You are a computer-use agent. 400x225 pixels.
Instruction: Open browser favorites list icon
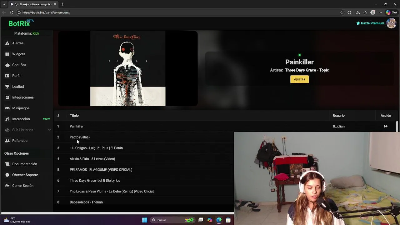pyautogui.click(x=365, y=12)
